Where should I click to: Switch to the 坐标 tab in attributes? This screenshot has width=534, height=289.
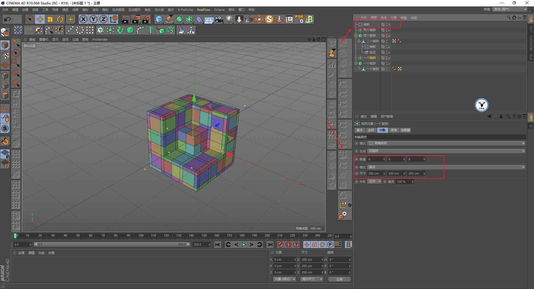[371, 130]
